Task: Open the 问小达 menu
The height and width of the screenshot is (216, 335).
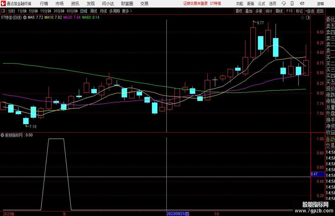Action: click(108, 4)
